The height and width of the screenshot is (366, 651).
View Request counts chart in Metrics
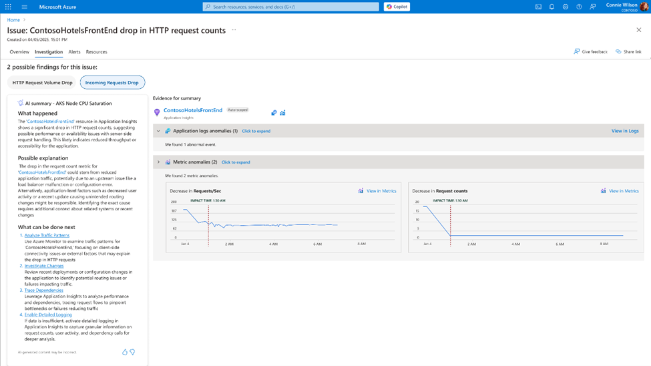(x=624, y=191)
